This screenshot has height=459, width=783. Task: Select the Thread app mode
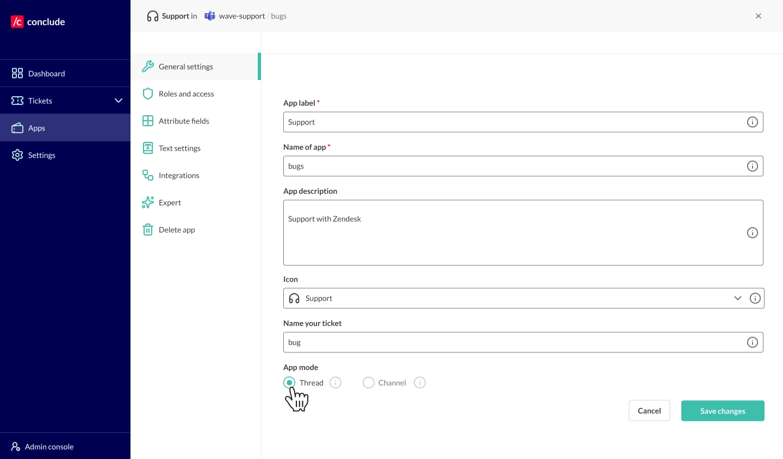coord(289,382)
